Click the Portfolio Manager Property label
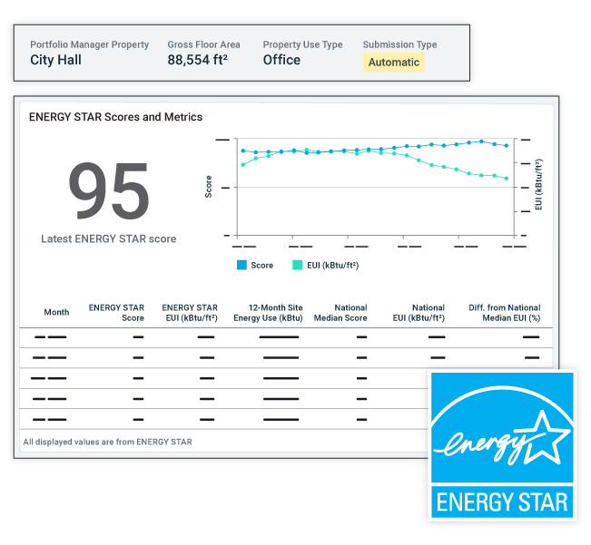This screenshot has height=545, width=591. coord(89,44)
